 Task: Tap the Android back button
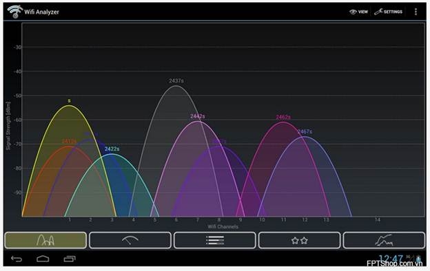tap(16, 259)
